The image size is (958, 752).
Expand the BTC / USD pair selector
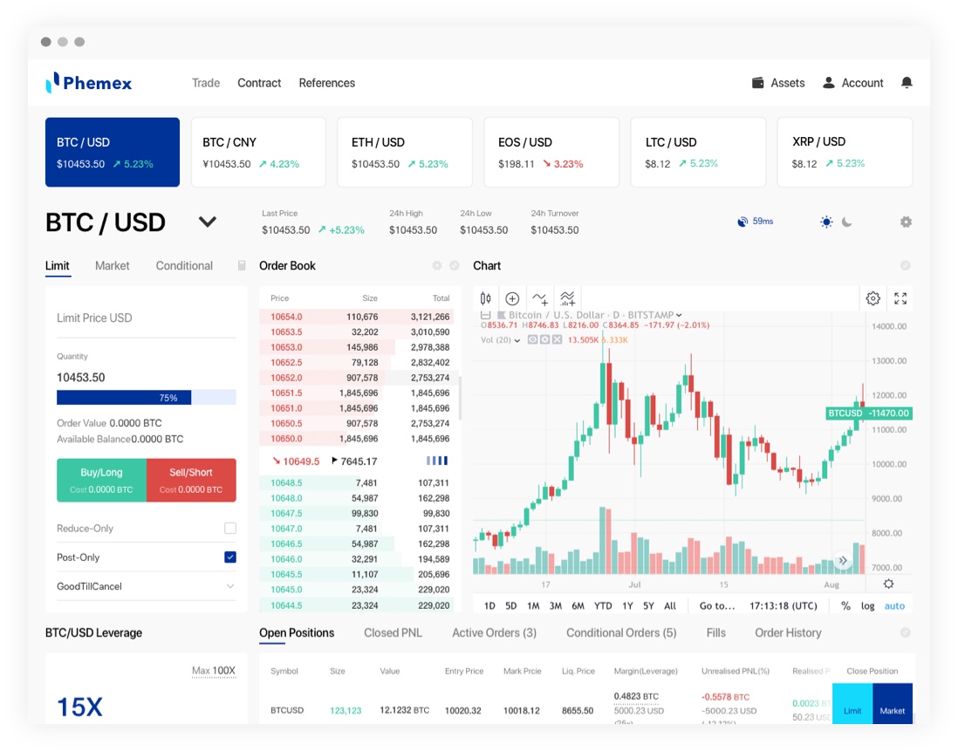(208, 222)
